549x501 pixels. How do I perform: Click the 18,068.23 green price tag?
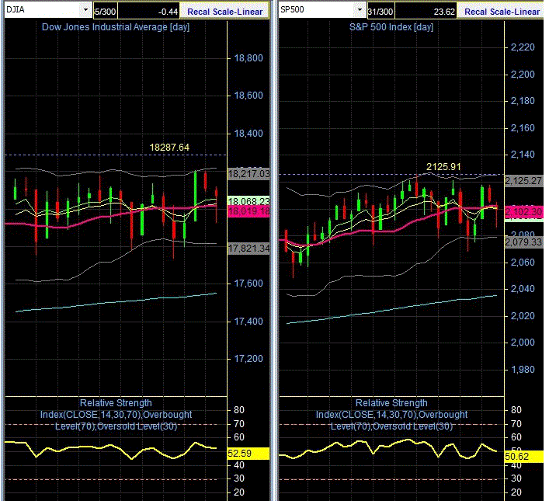(249, 200)
